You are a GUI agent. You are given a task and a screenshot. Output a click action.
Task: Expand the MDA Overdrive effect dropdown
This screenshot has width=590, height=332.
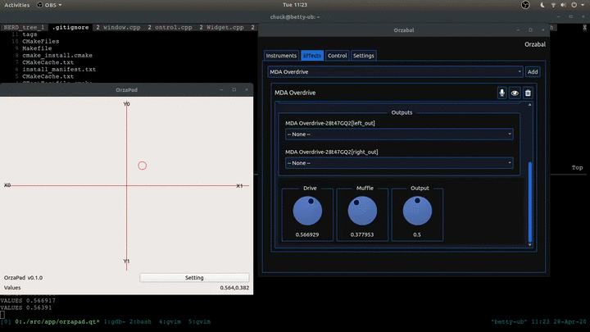pos(395,72)
